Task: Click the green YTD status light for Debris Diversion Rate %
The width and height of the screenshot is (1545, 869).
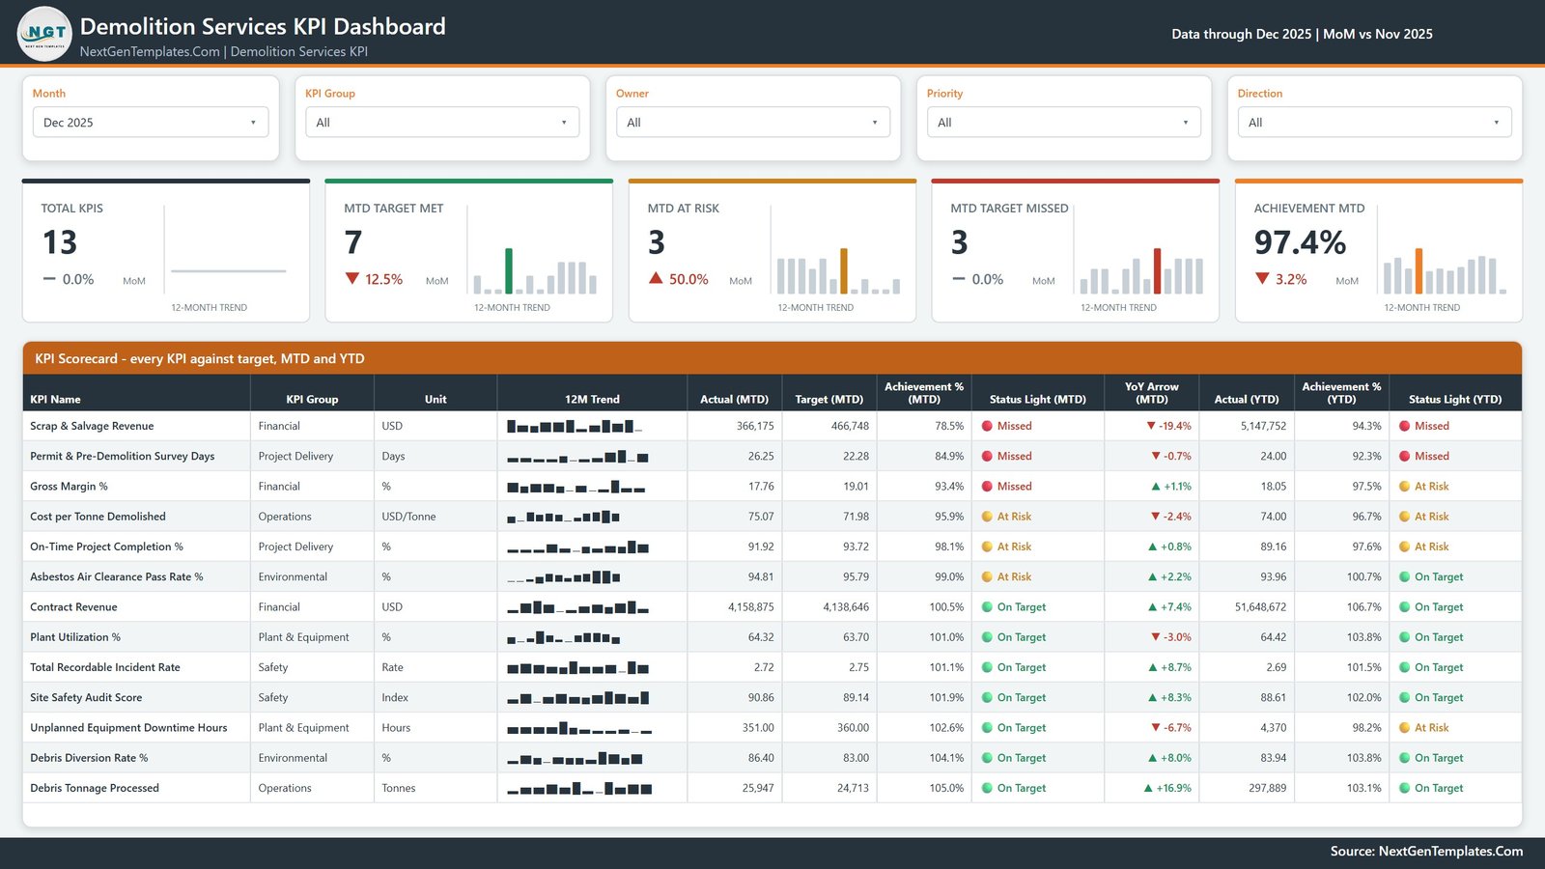Action: point(1405,758)
